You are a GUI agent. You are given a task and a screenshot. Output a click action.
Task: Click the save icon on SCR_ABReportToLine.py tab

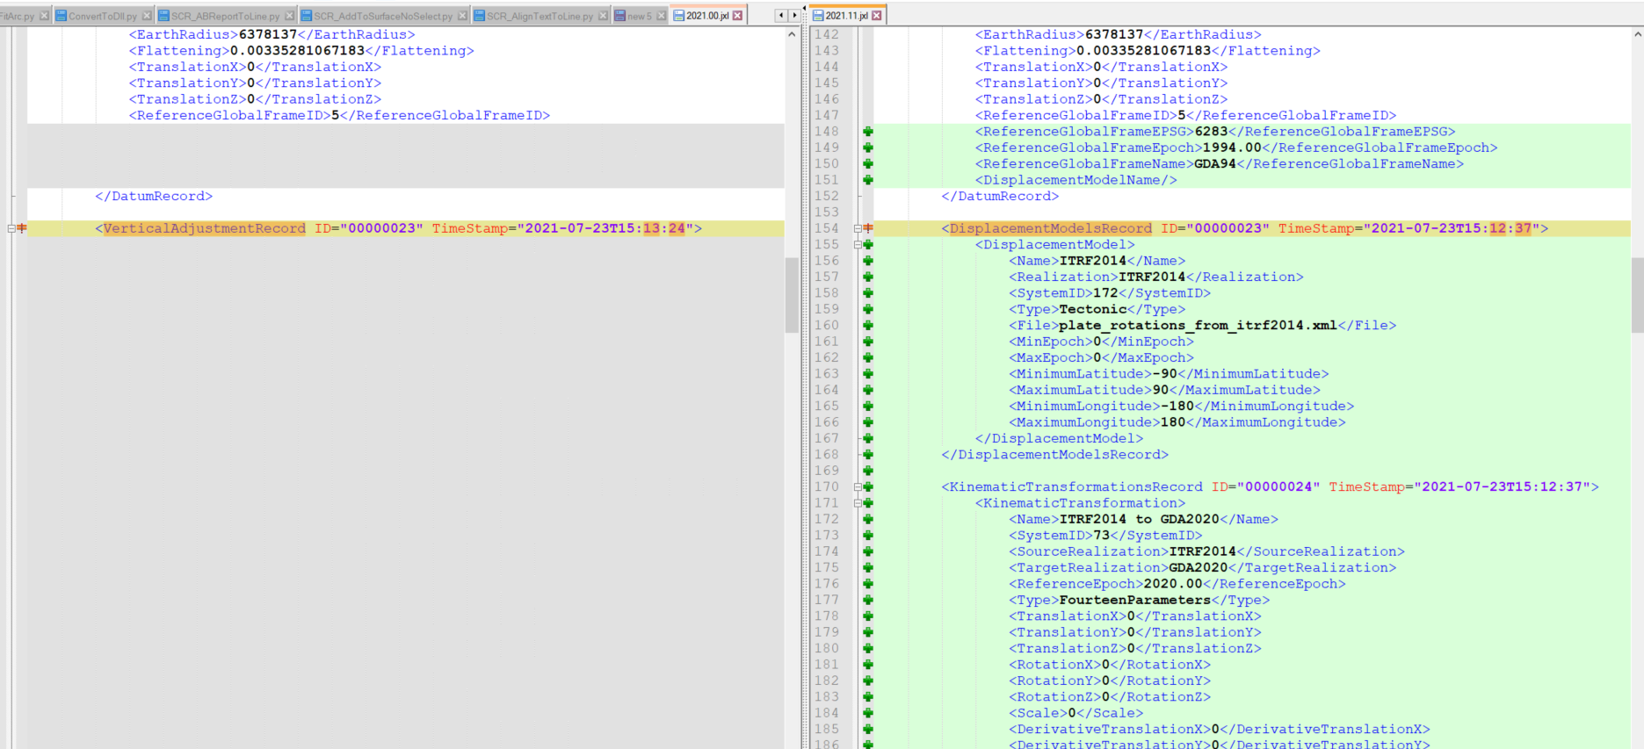[x=163, y=16]
